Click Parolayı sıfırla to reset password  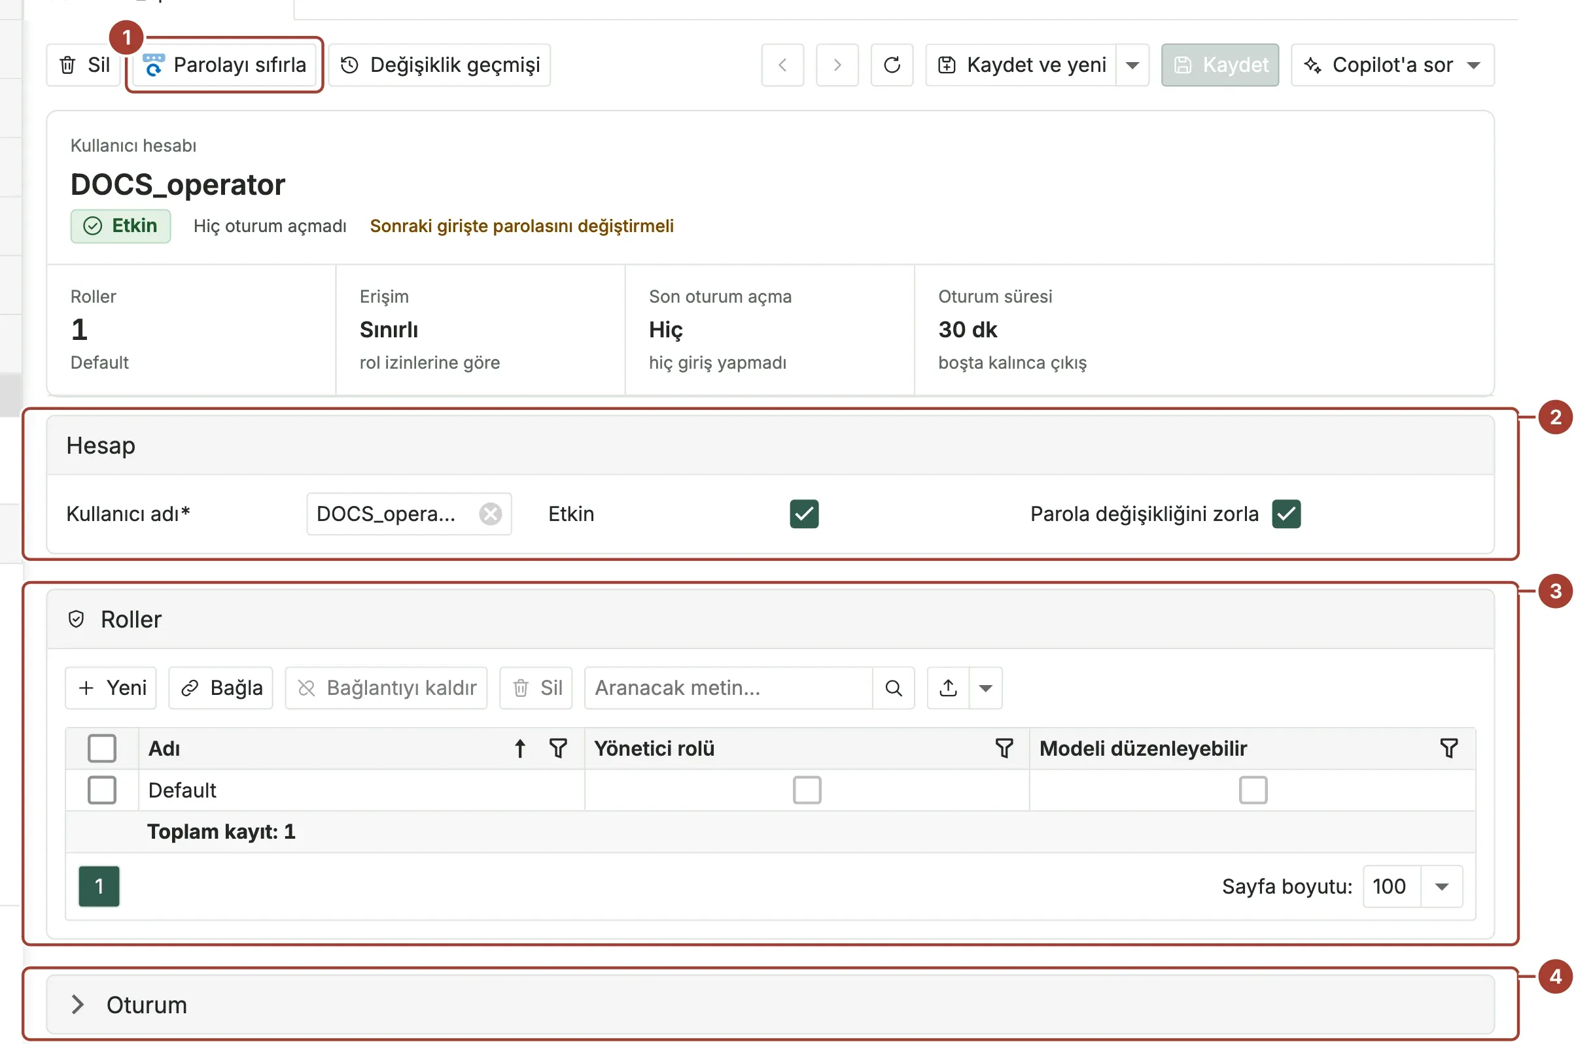(x=224, y=65)
